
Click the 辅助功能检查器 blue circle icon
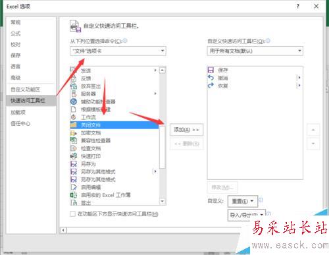coord(74,101)
